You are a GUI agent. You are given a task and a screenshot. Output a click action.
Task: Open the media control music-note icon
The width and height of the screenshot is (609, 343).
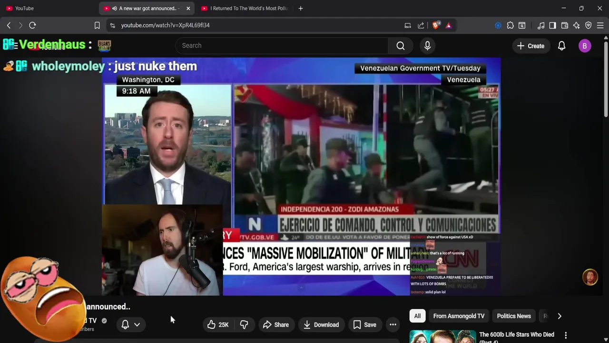tap(541, 25)
